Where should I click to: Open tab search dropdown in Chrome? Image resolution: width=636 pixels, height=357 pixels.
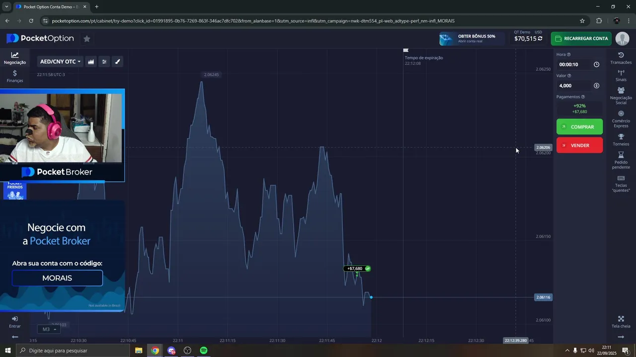tap(6, 7)
